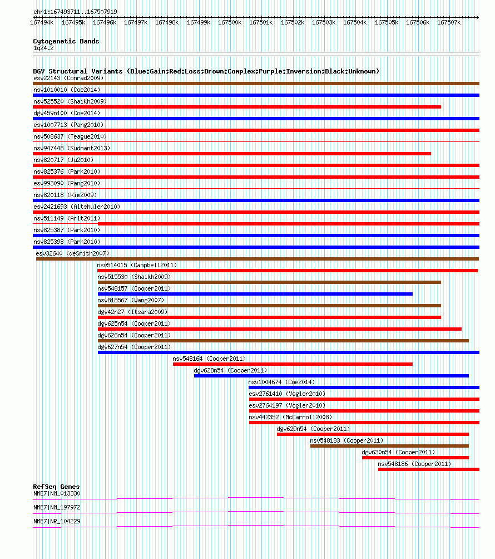
Task: Click the dgv459n100 (Coe2014) label
Action: point(67,114)
